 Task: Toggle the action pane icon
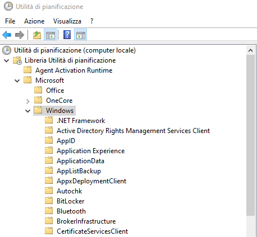click(x=81, y=35)
